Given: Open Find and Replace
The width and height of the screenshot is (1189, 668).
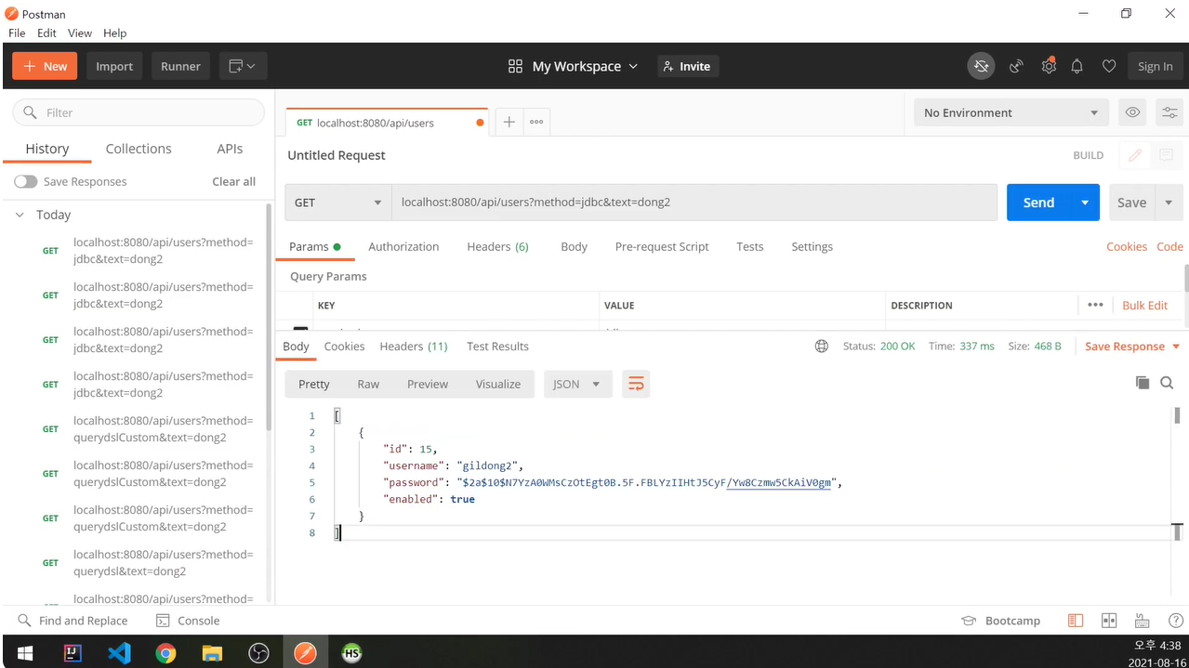Looking at the screenshot, I should (x=73, y=621).
